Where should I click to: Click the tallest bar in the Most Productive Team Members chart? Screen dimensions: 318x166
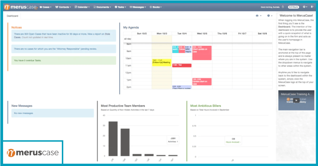[x=113, y=139]
